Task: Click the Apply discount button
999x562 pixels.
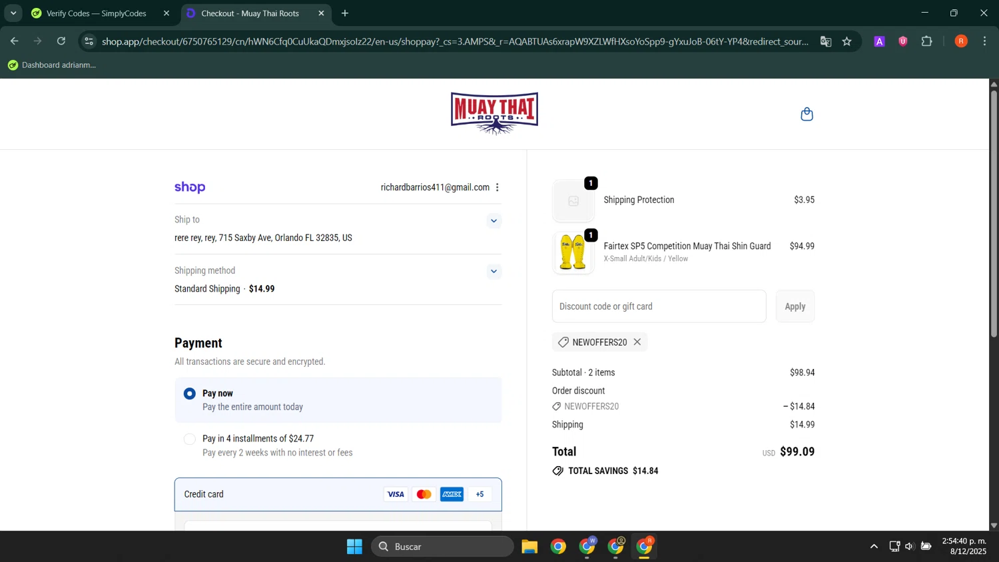Action: (795, 306)
